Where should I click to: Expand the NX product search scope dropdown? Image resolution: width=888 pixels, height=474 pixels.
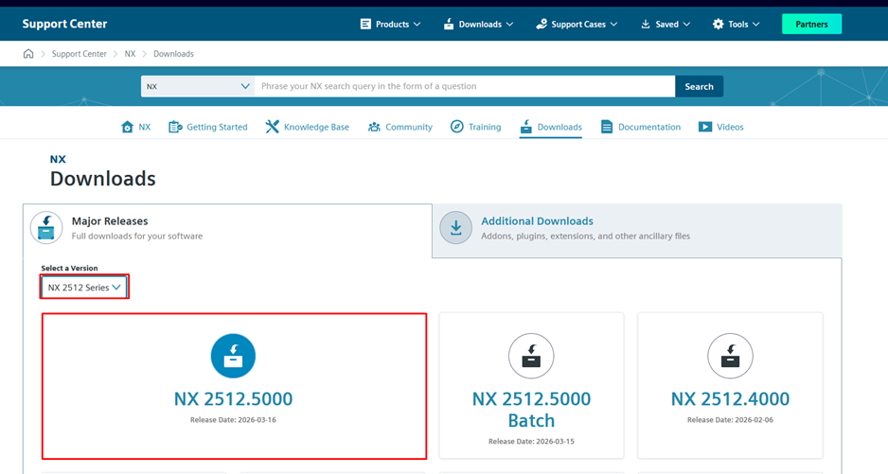point(198,86)
